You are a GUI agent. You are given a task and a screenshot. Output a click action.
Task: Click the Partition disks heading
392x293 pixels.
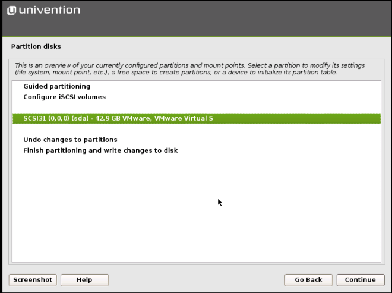tap(36, 46)
